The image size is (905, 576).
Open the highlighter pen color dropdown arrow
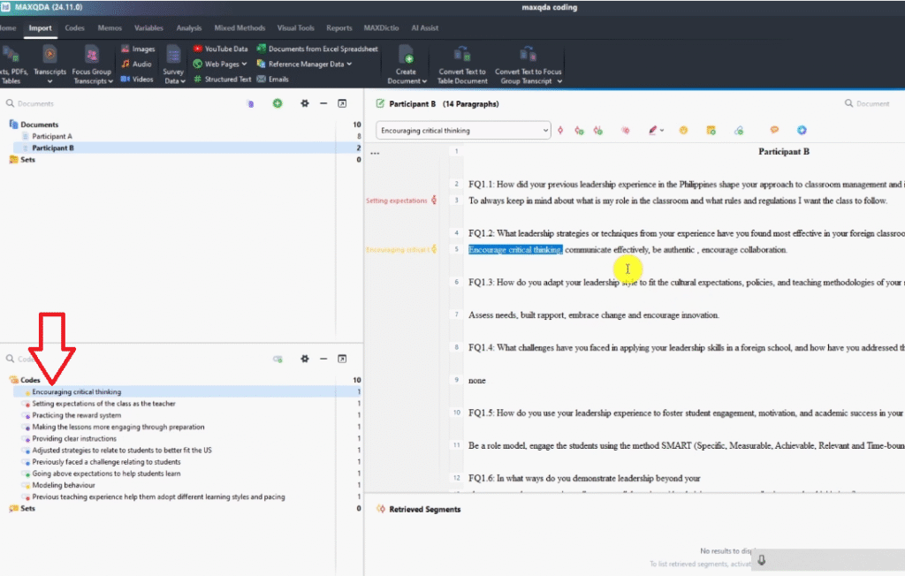(x=662, y=130)
